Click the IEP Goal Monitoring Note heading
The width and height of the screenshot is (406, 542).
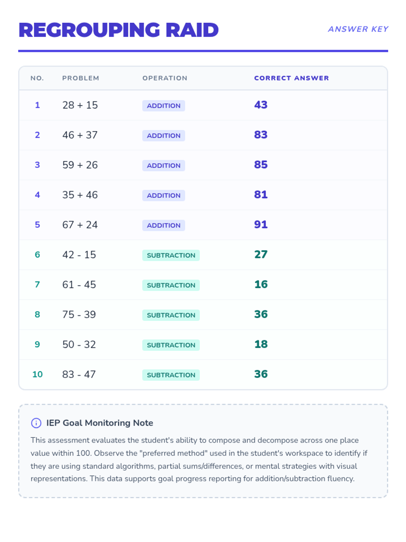tap(99, 423)
